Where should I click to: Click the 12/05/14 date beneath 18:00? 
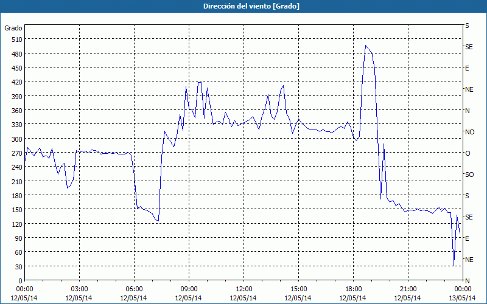click(x=353, y=298)
